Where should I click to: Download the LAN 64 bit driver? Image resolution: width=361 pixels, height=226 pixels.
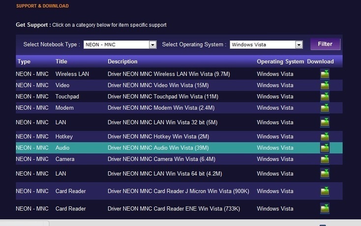(x=325, y=173)
